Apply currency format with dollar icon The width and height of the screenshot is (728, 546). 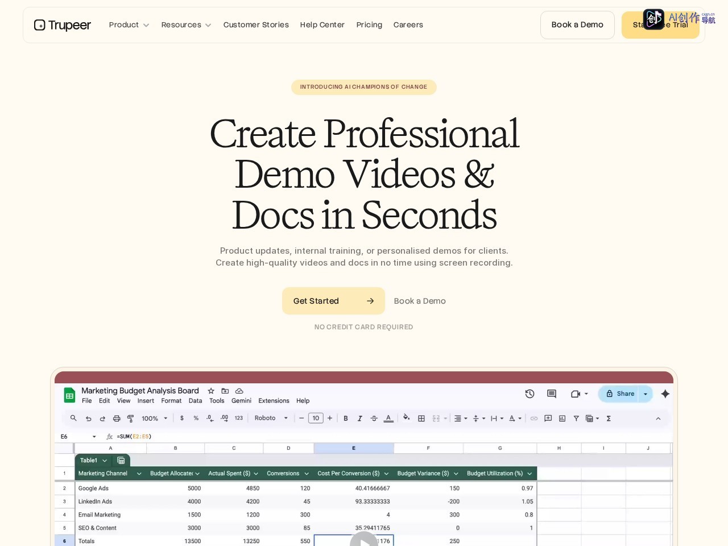pos(182,418)
